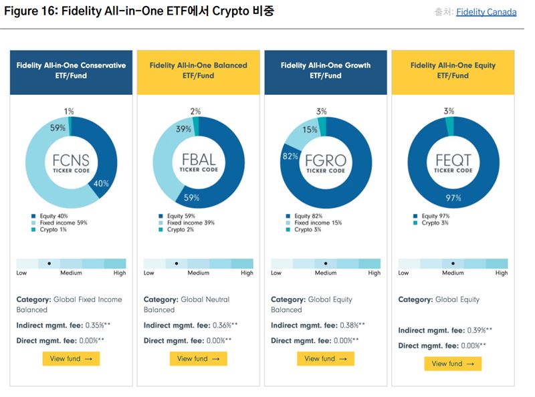Click the Balanced ETF/Fund yellow header

pyautogui.click(x=198, y=70)
